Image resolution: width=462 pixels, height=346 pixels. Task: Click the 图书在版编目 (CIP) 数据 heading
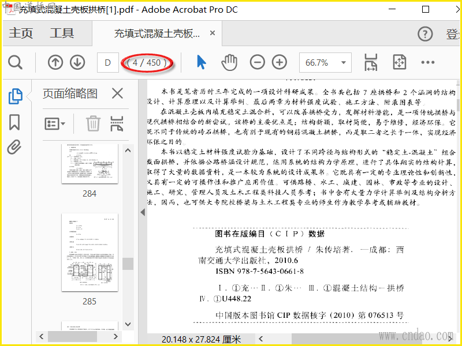270,234
